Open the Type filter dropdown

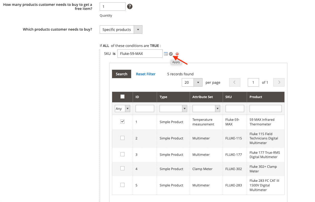click(x=173, y=109)
